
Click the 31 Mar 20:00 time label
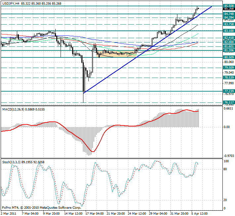point(179,214)
